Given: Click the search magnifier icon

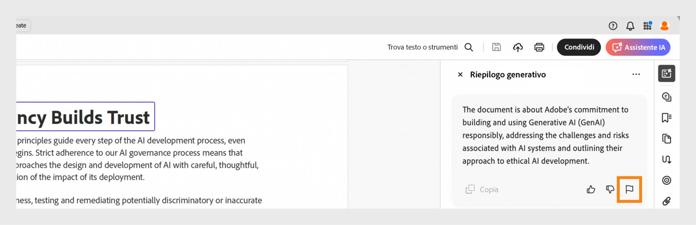Looking at the screenshot, I should pos(469,47).
